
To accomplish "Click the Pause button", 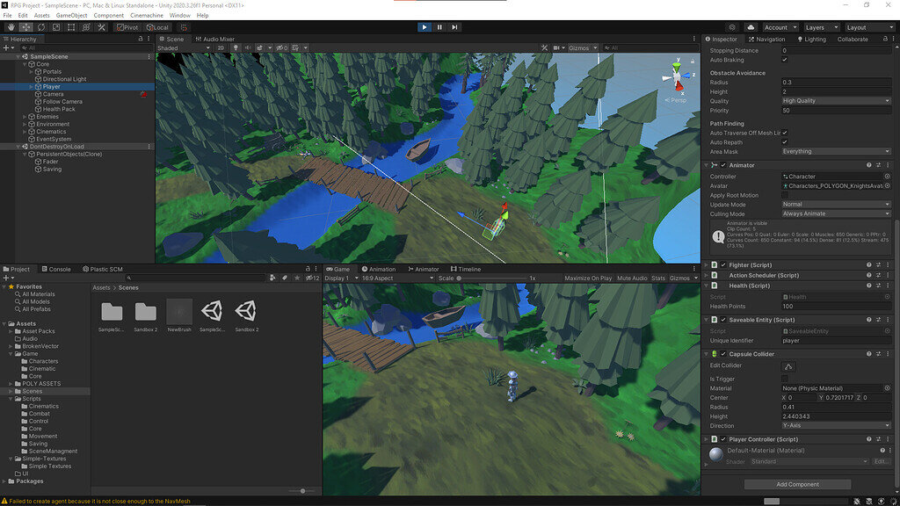I will 439,27.
